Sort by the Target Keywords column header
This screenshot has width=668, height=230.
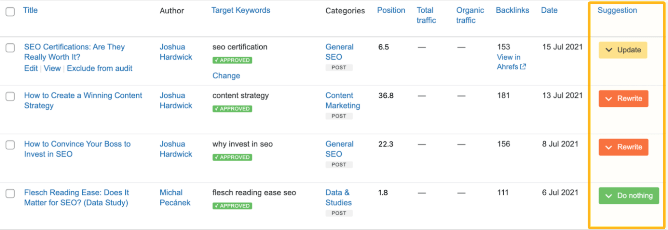[241, 10]
